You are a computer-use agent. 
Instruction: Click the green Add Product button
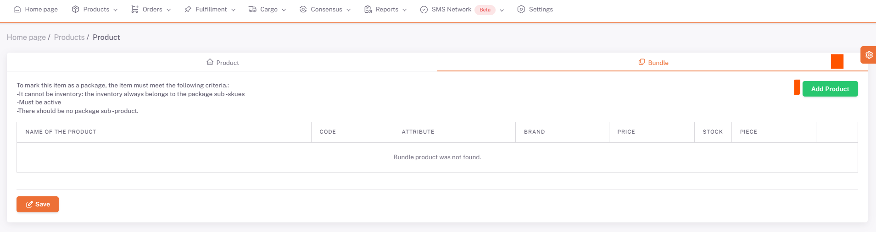tap(830, 89)
